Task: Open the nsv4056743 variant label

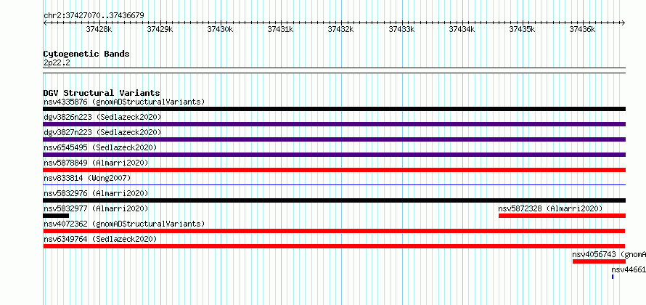Action: point(609,254)
